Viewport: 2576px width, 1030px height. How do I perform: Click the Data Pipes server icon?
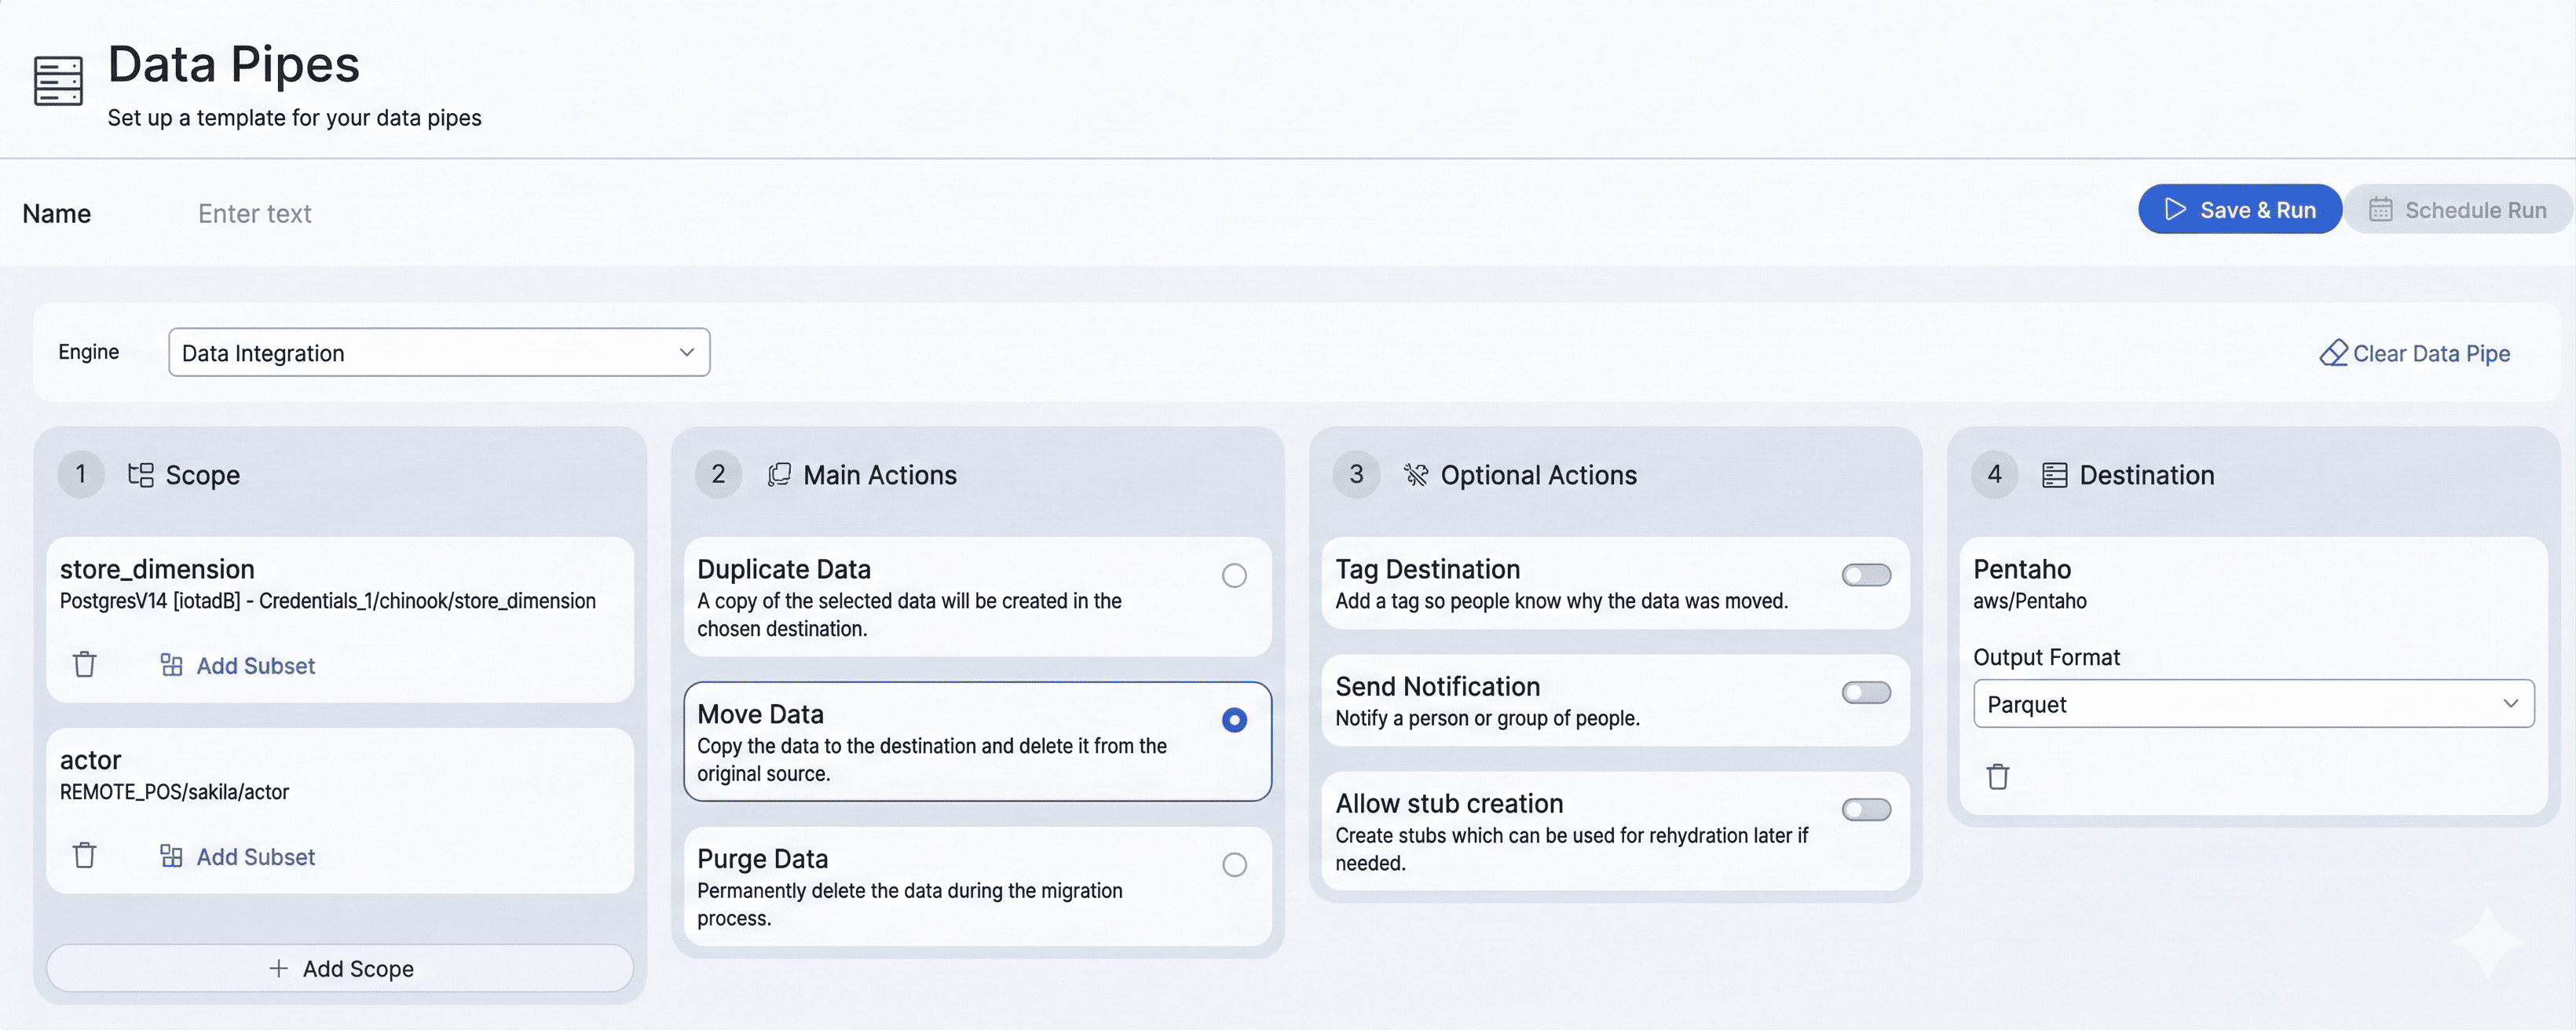pyautogui.click(x=58, y=81)
